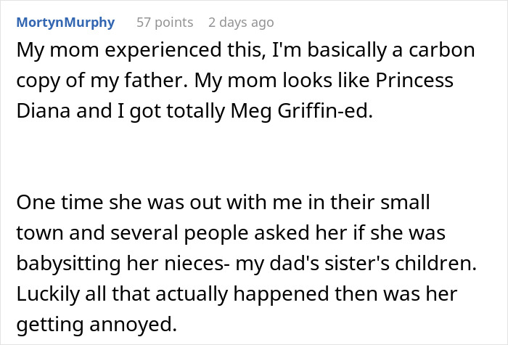Click the first comment paragraph
This screenshot has width=508, height=345.
(x=239, y=81)
